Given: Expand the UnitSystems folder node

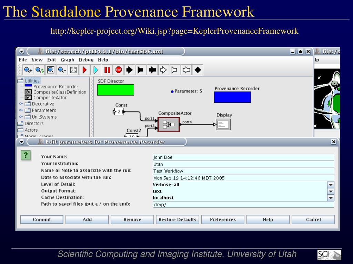Looking at the screenshot, I should click(x=21, y=117).
